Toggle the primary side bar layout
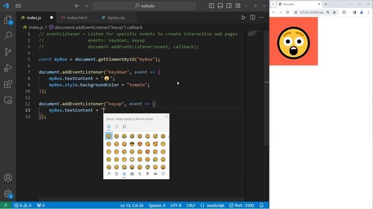The image size is (373, 209). point(212,6)
